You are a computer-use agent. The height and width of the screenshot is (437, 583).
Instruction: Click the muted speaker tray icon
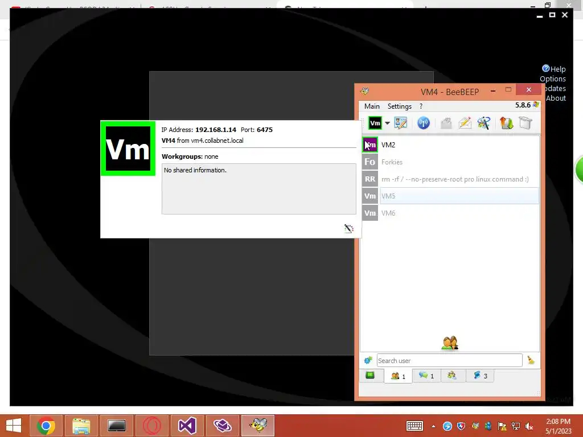(x=529, y=426)
